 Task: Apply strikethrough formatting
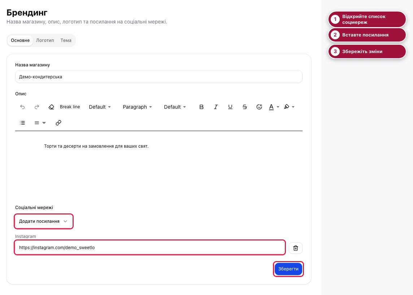[245, 107]
